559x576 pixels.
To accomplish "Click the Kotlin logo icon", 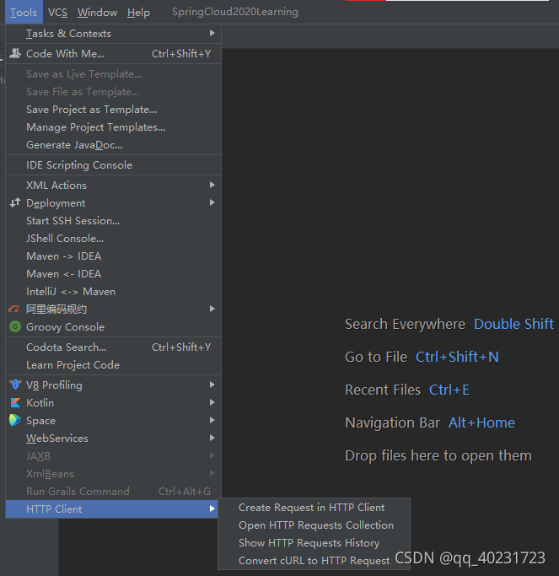I will coord(15,402).
